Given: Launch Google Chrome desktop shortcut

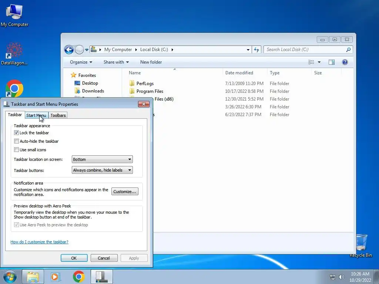Looking at the screenshot, I should [14, 88].
